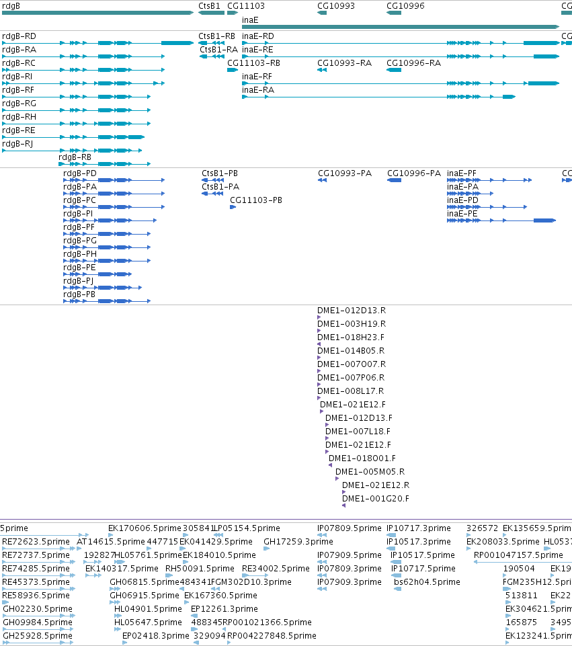This screenshot has width=572, height=646.
Task: Click BAC end DME1-001G20.F
Action: pos(376,499)
